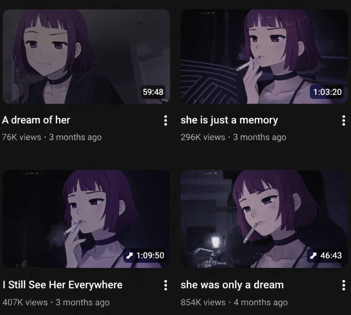Click the 59:48 duration badge
Image resolution: width=351 pixels, height=315 pixels.
[x=153, y=92]
